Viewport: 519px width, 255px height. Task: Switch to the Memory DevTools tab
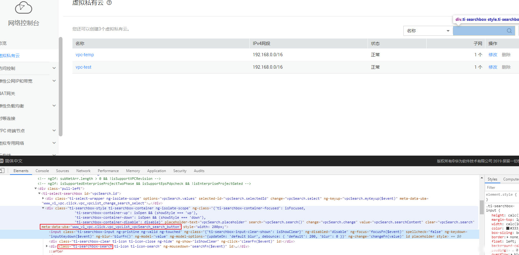point(133,171)
